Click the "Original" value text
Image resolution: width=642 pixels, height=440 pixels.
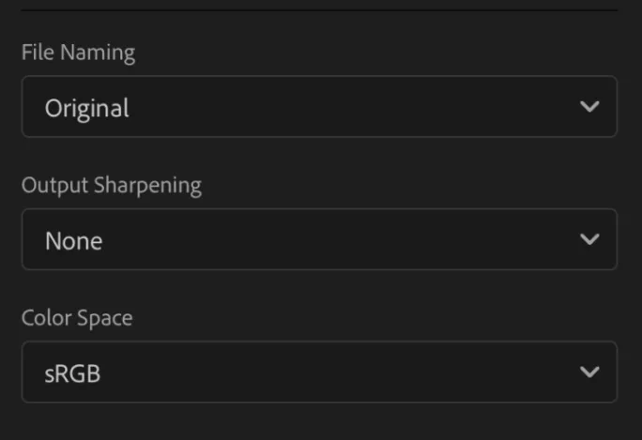[86, 108]
